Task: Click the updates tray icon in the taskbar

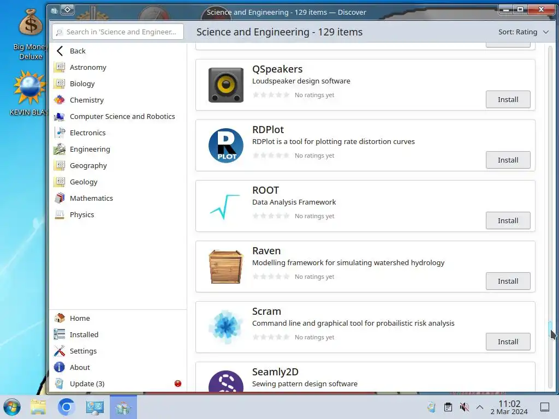Action: 431,407
